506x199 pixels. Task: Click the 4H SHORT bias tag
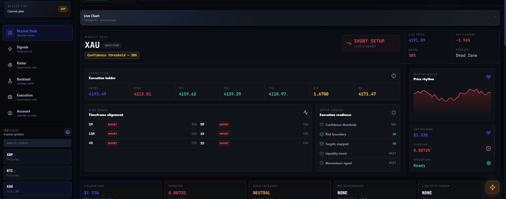click(113, 143)
